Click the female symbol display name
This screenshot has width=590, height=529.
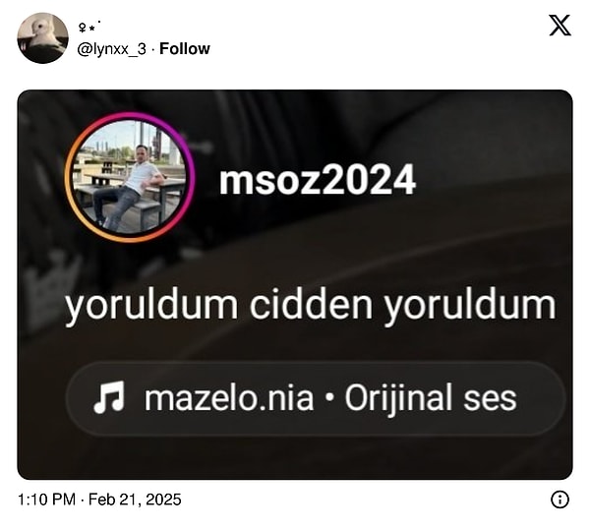pos(89,27)
